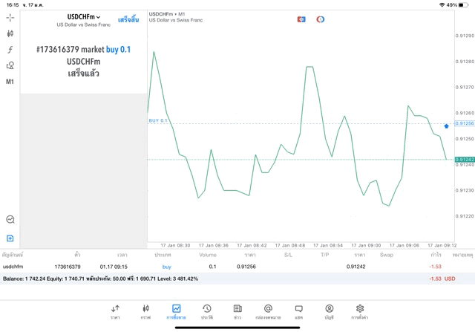This screenshot has width=475, height=332.
Task: Open the Settings gear tab
Action: 360,311
